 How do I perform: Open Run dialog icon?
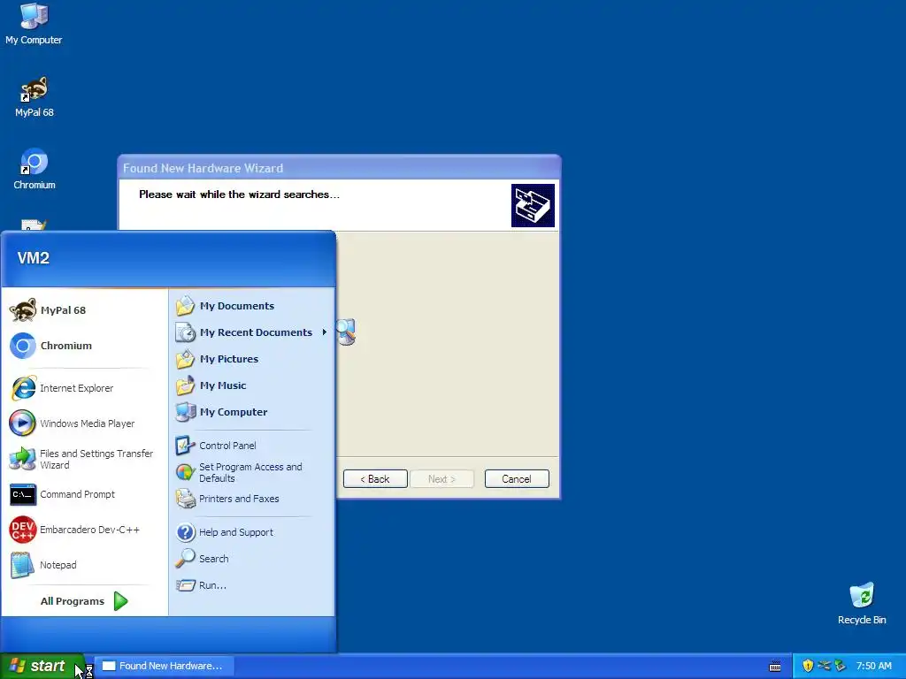click(186, 585)
